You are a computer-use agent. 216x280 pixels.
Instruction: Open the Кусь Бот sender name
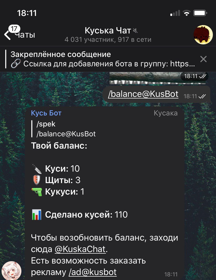coord(46,113)
